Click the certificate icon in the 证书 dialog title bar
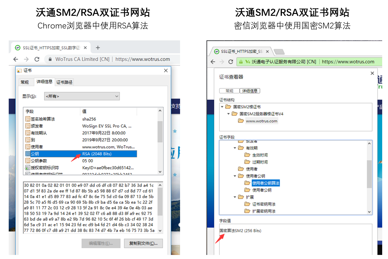388x259 pixels. pos(19,70)
